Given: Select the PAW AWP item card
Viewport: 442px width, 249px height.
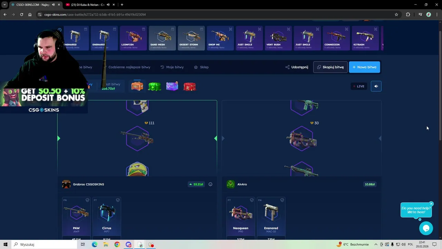Looking at the screenshot, I should [76, 219].
